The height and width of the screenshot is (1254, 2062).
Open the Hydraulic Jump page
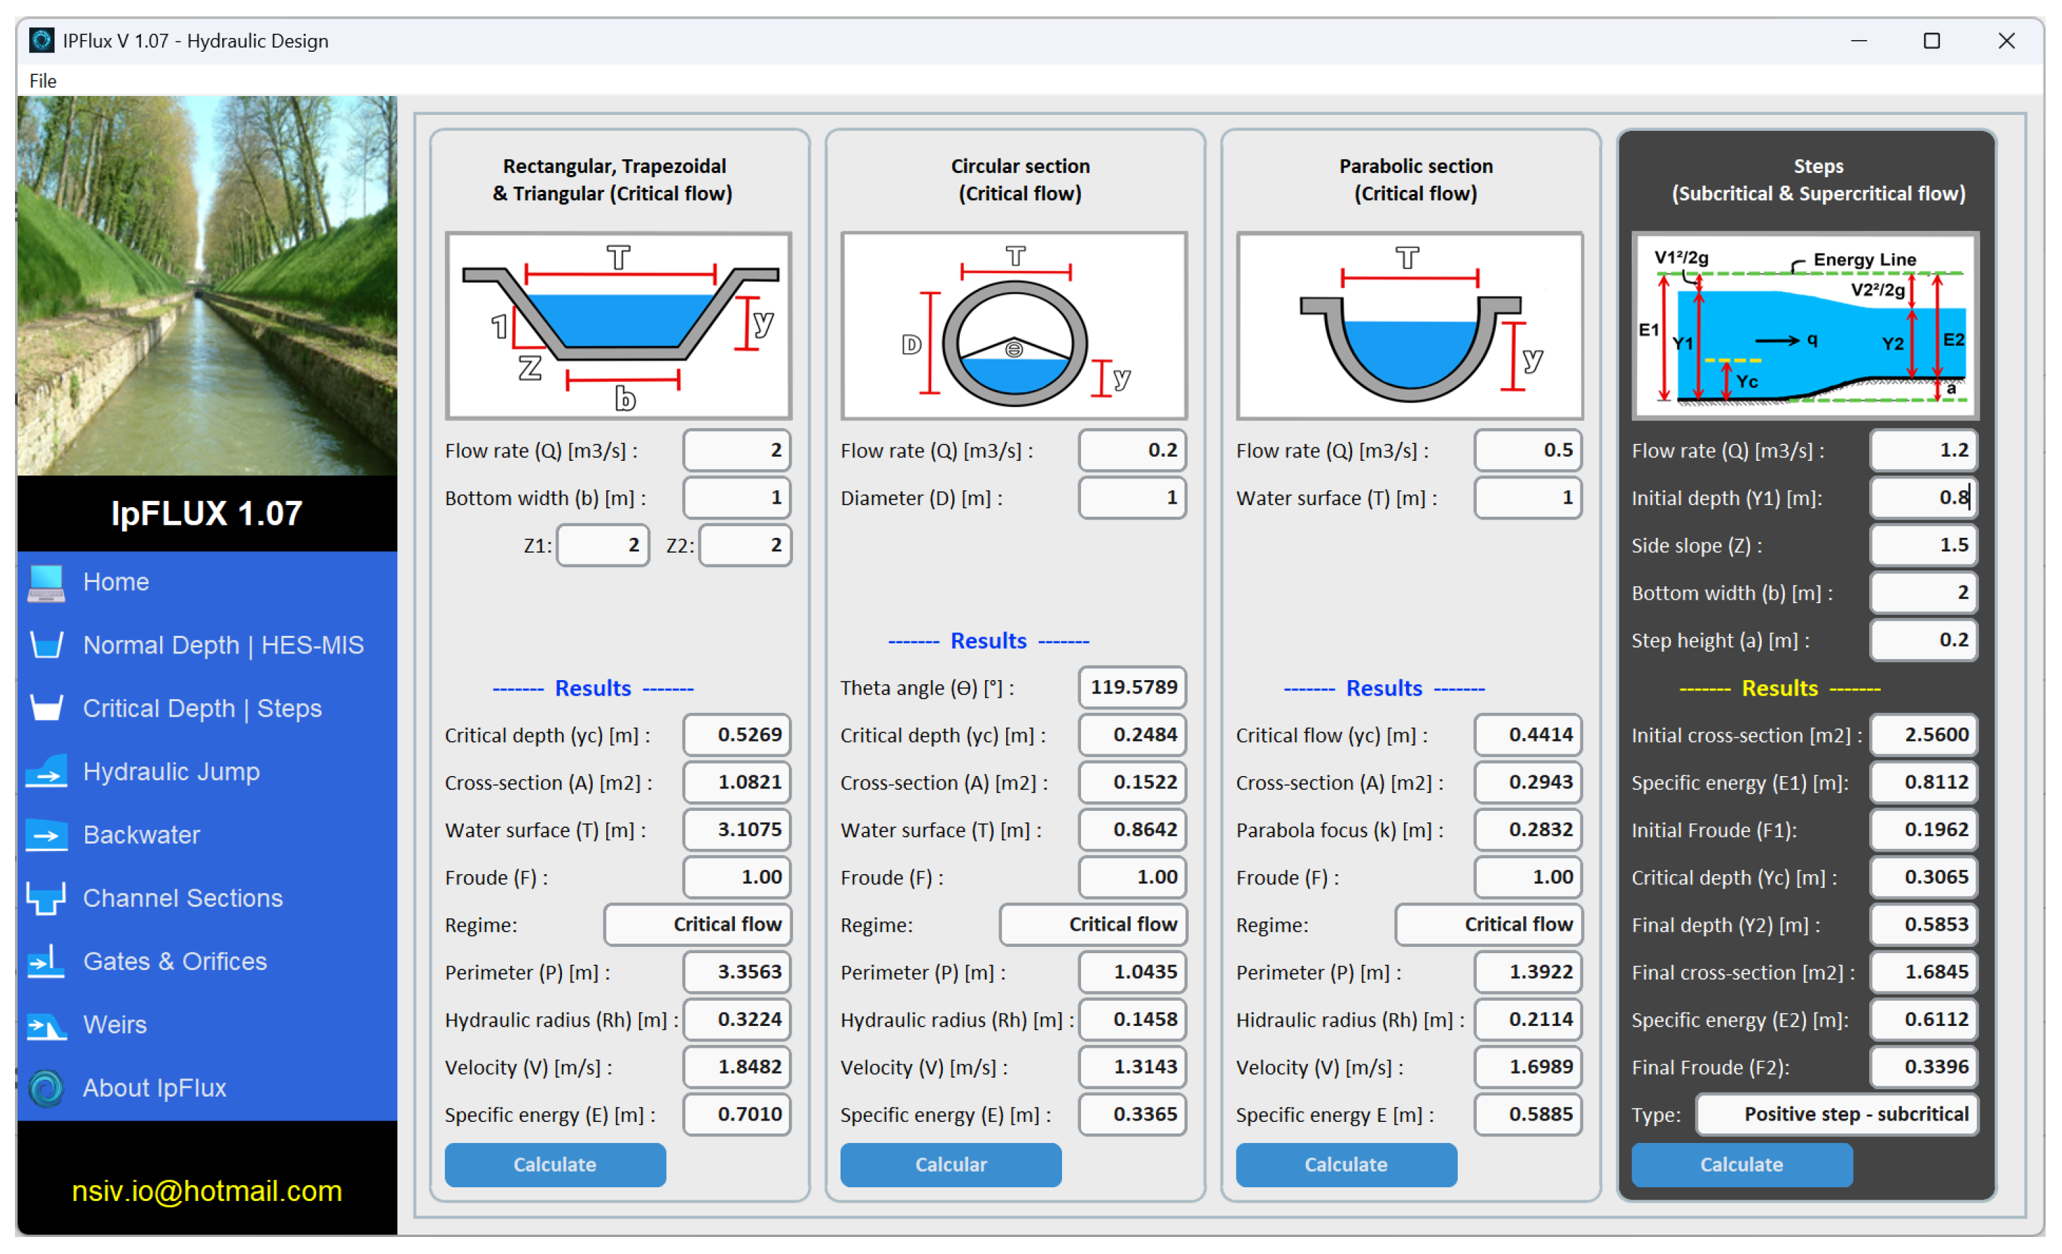[x=172, y=772]
